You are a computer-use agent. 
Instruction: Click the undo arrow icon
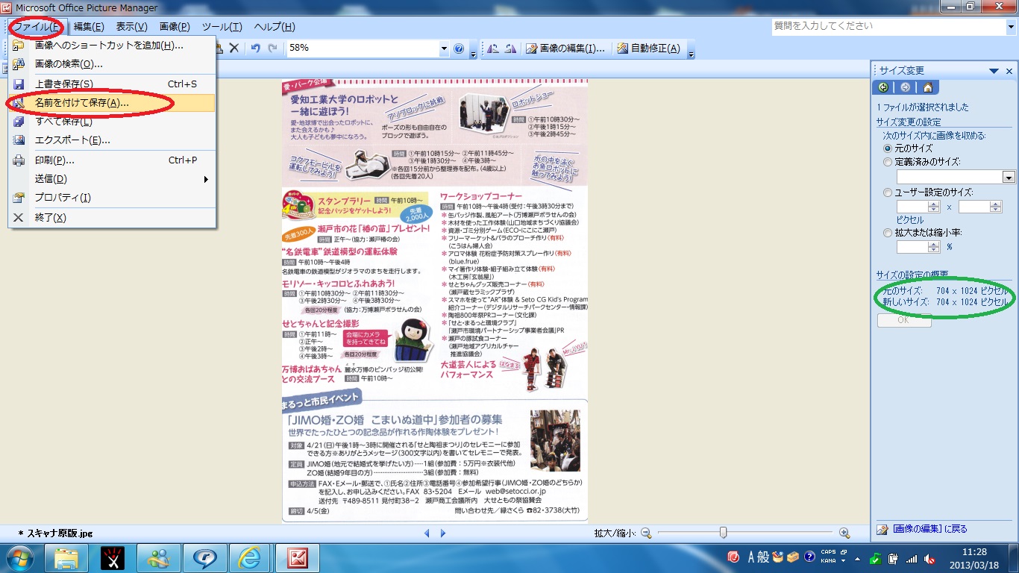(x=255, y=48)
